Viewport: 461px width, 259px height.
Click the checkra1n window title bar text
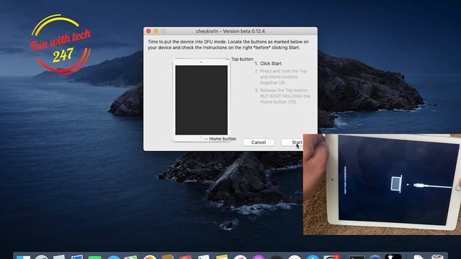[230, 31]
